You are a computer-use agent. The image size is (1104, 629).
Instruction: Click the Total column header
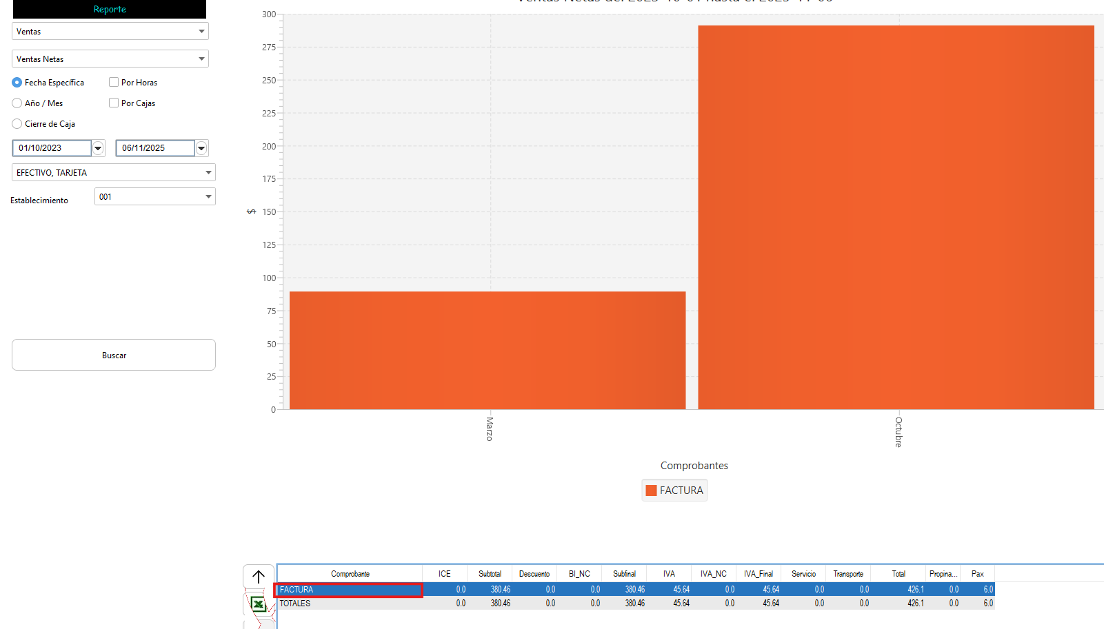click(x=898, y=574)
